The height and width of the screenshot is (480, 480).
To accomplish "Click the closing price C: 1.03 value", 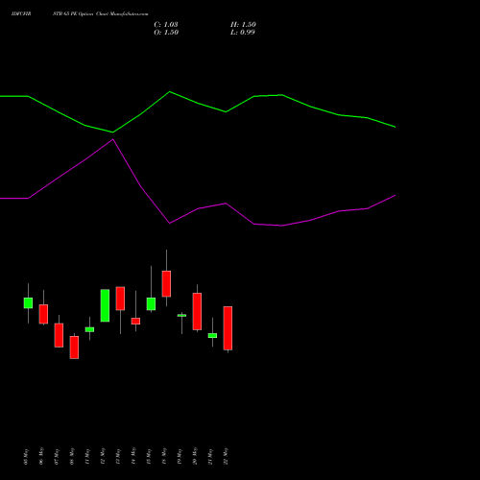I will [x=166, y=25].
